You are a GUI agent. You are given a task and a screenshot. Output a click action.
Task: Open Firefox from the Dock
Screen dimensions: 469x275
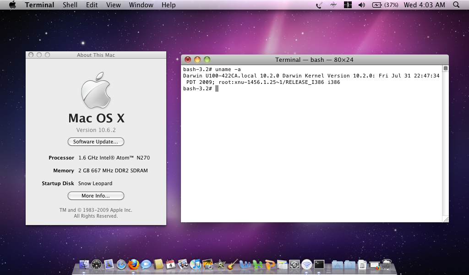(134, 264)
